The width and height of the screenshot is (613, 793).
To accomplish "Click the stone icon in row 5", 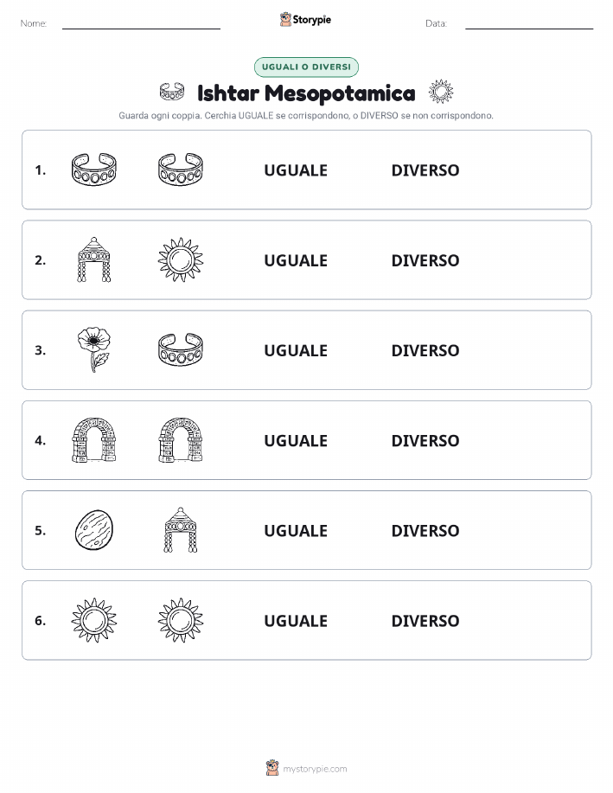I will coord(94,530).
